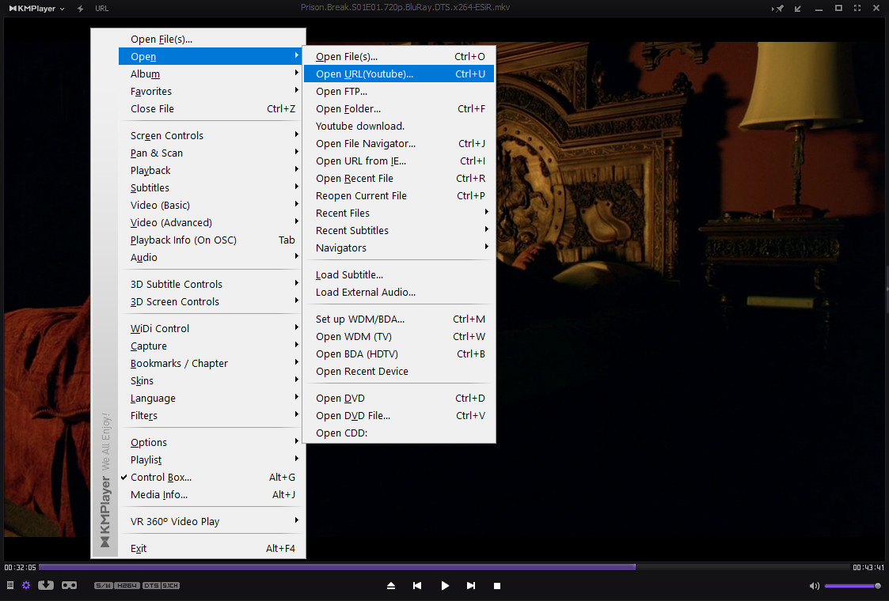Choose Load Subtitle... from the submenu
This screenshot has width=889, height=601.
click(349, 275)
